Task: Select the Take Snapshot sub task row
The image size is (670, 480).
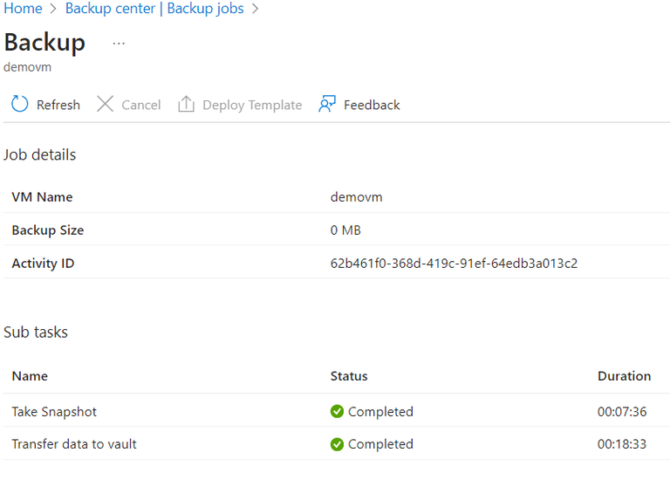Action: 54,412
